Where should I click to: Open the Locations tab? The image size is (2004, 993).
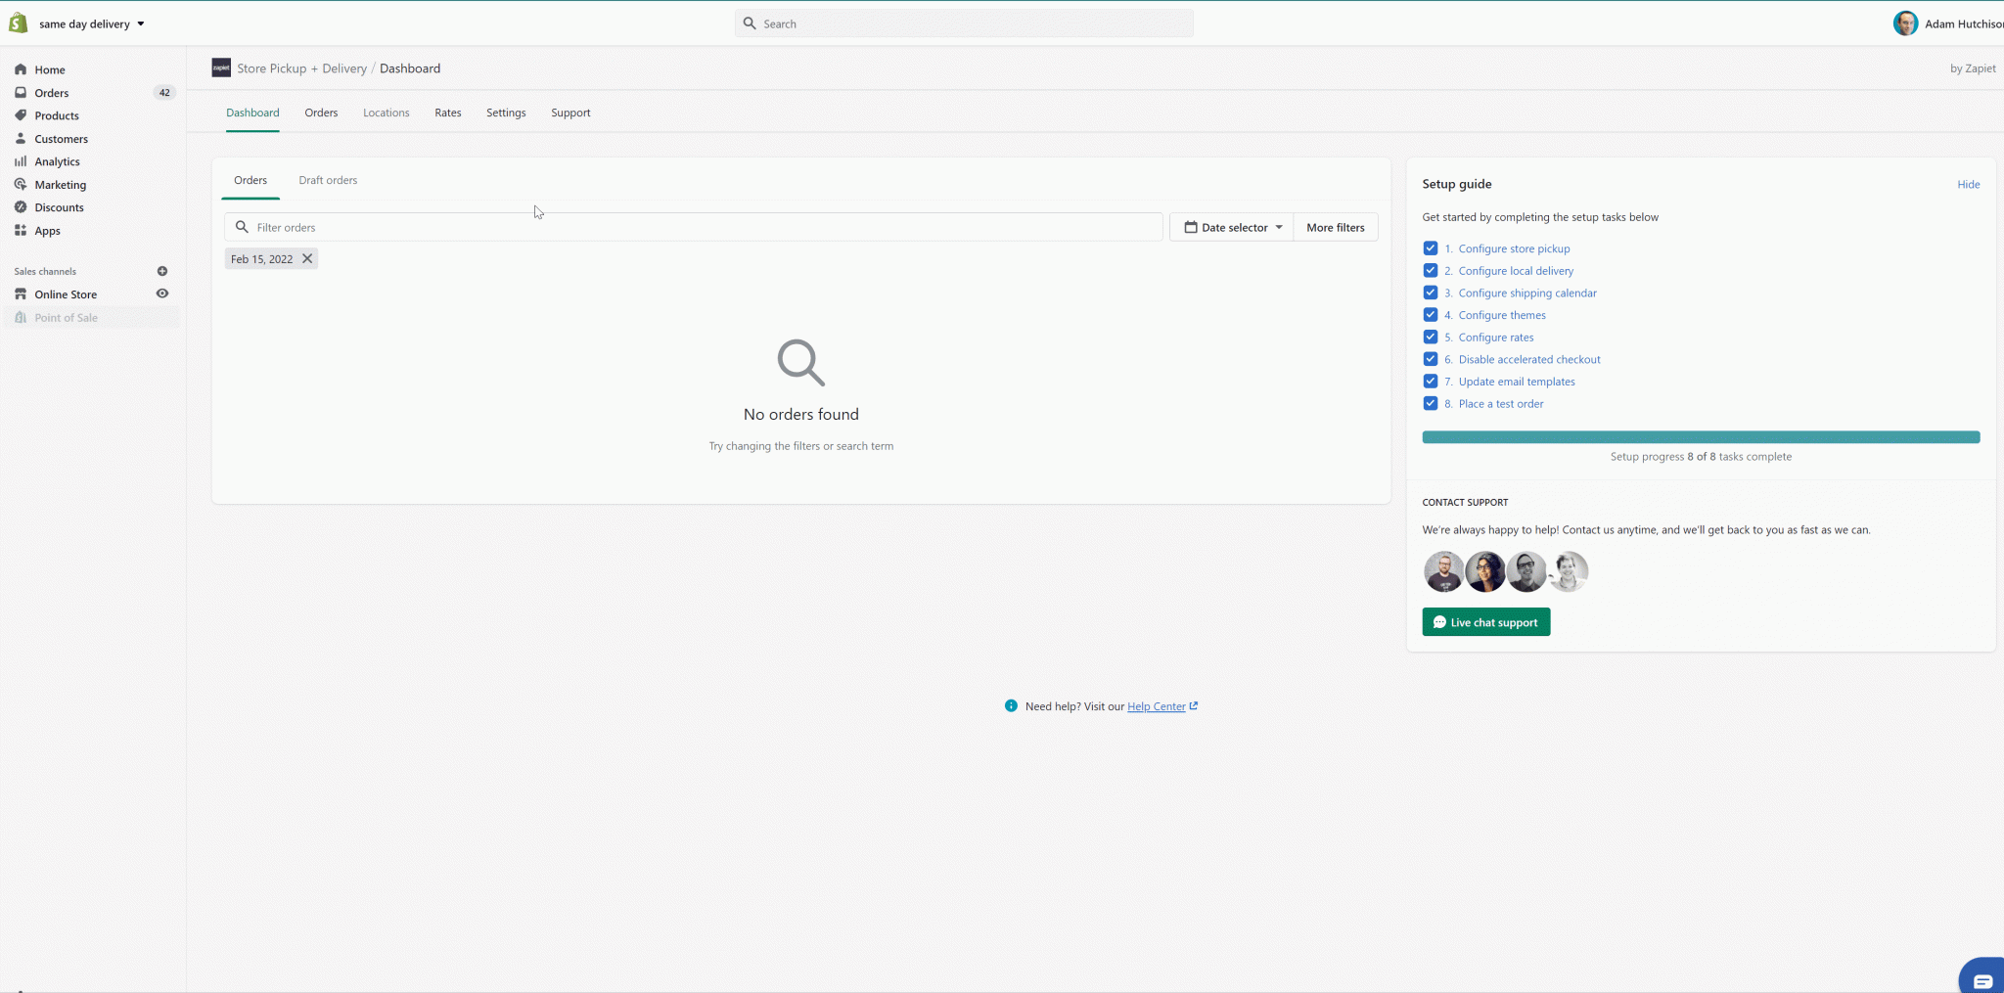click(x=386, y=113)
